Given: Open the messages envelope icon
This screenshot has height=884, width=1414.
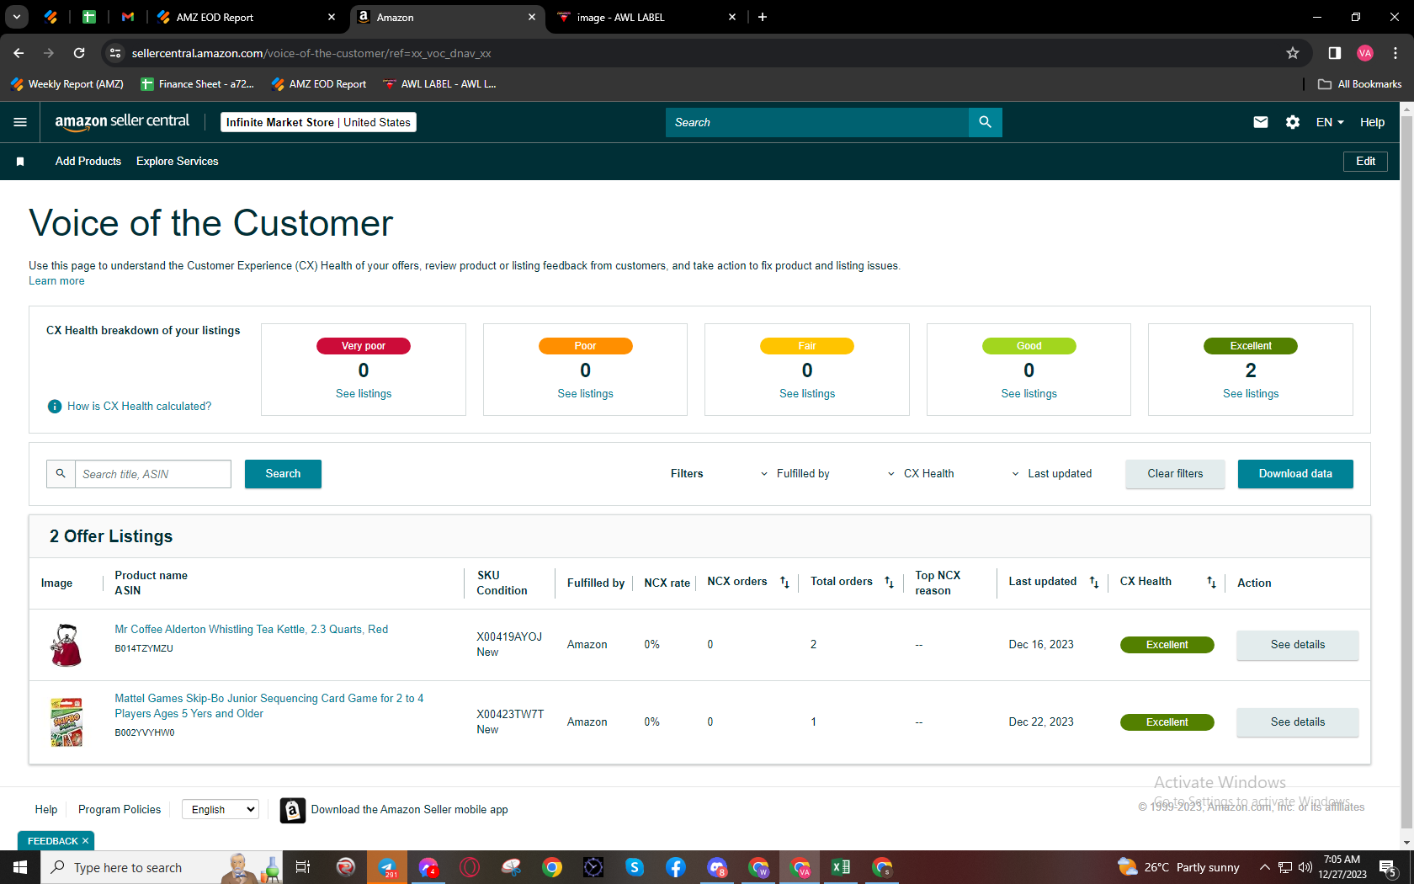Looking at the screenshot, I should [x=1260, y=122].
